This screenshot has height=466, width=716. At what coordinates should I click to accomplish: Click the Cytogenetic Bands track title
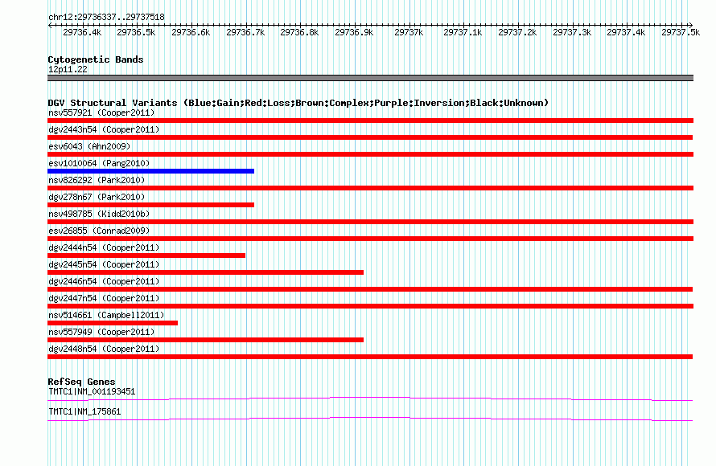tap(96, 59)
